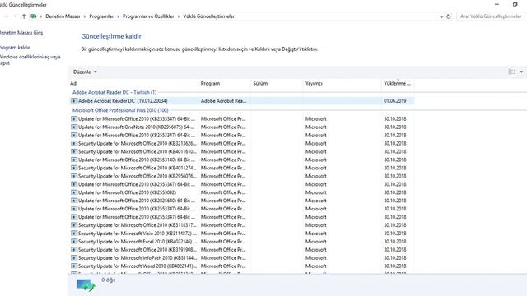Click icon of Security Update KB4011610 row
This screenshot has width=527, height=296.
click(x=74, y=151)
